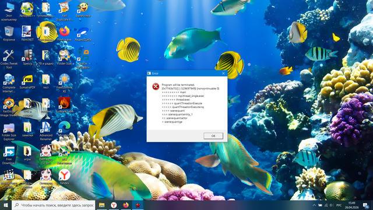
Task: Select the Speccy desktop shortcut
Action: point(27,57)
